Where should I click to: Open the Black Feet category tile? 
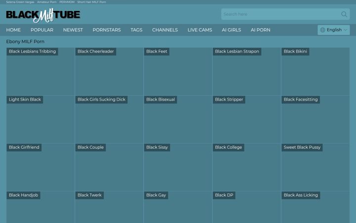178,71
